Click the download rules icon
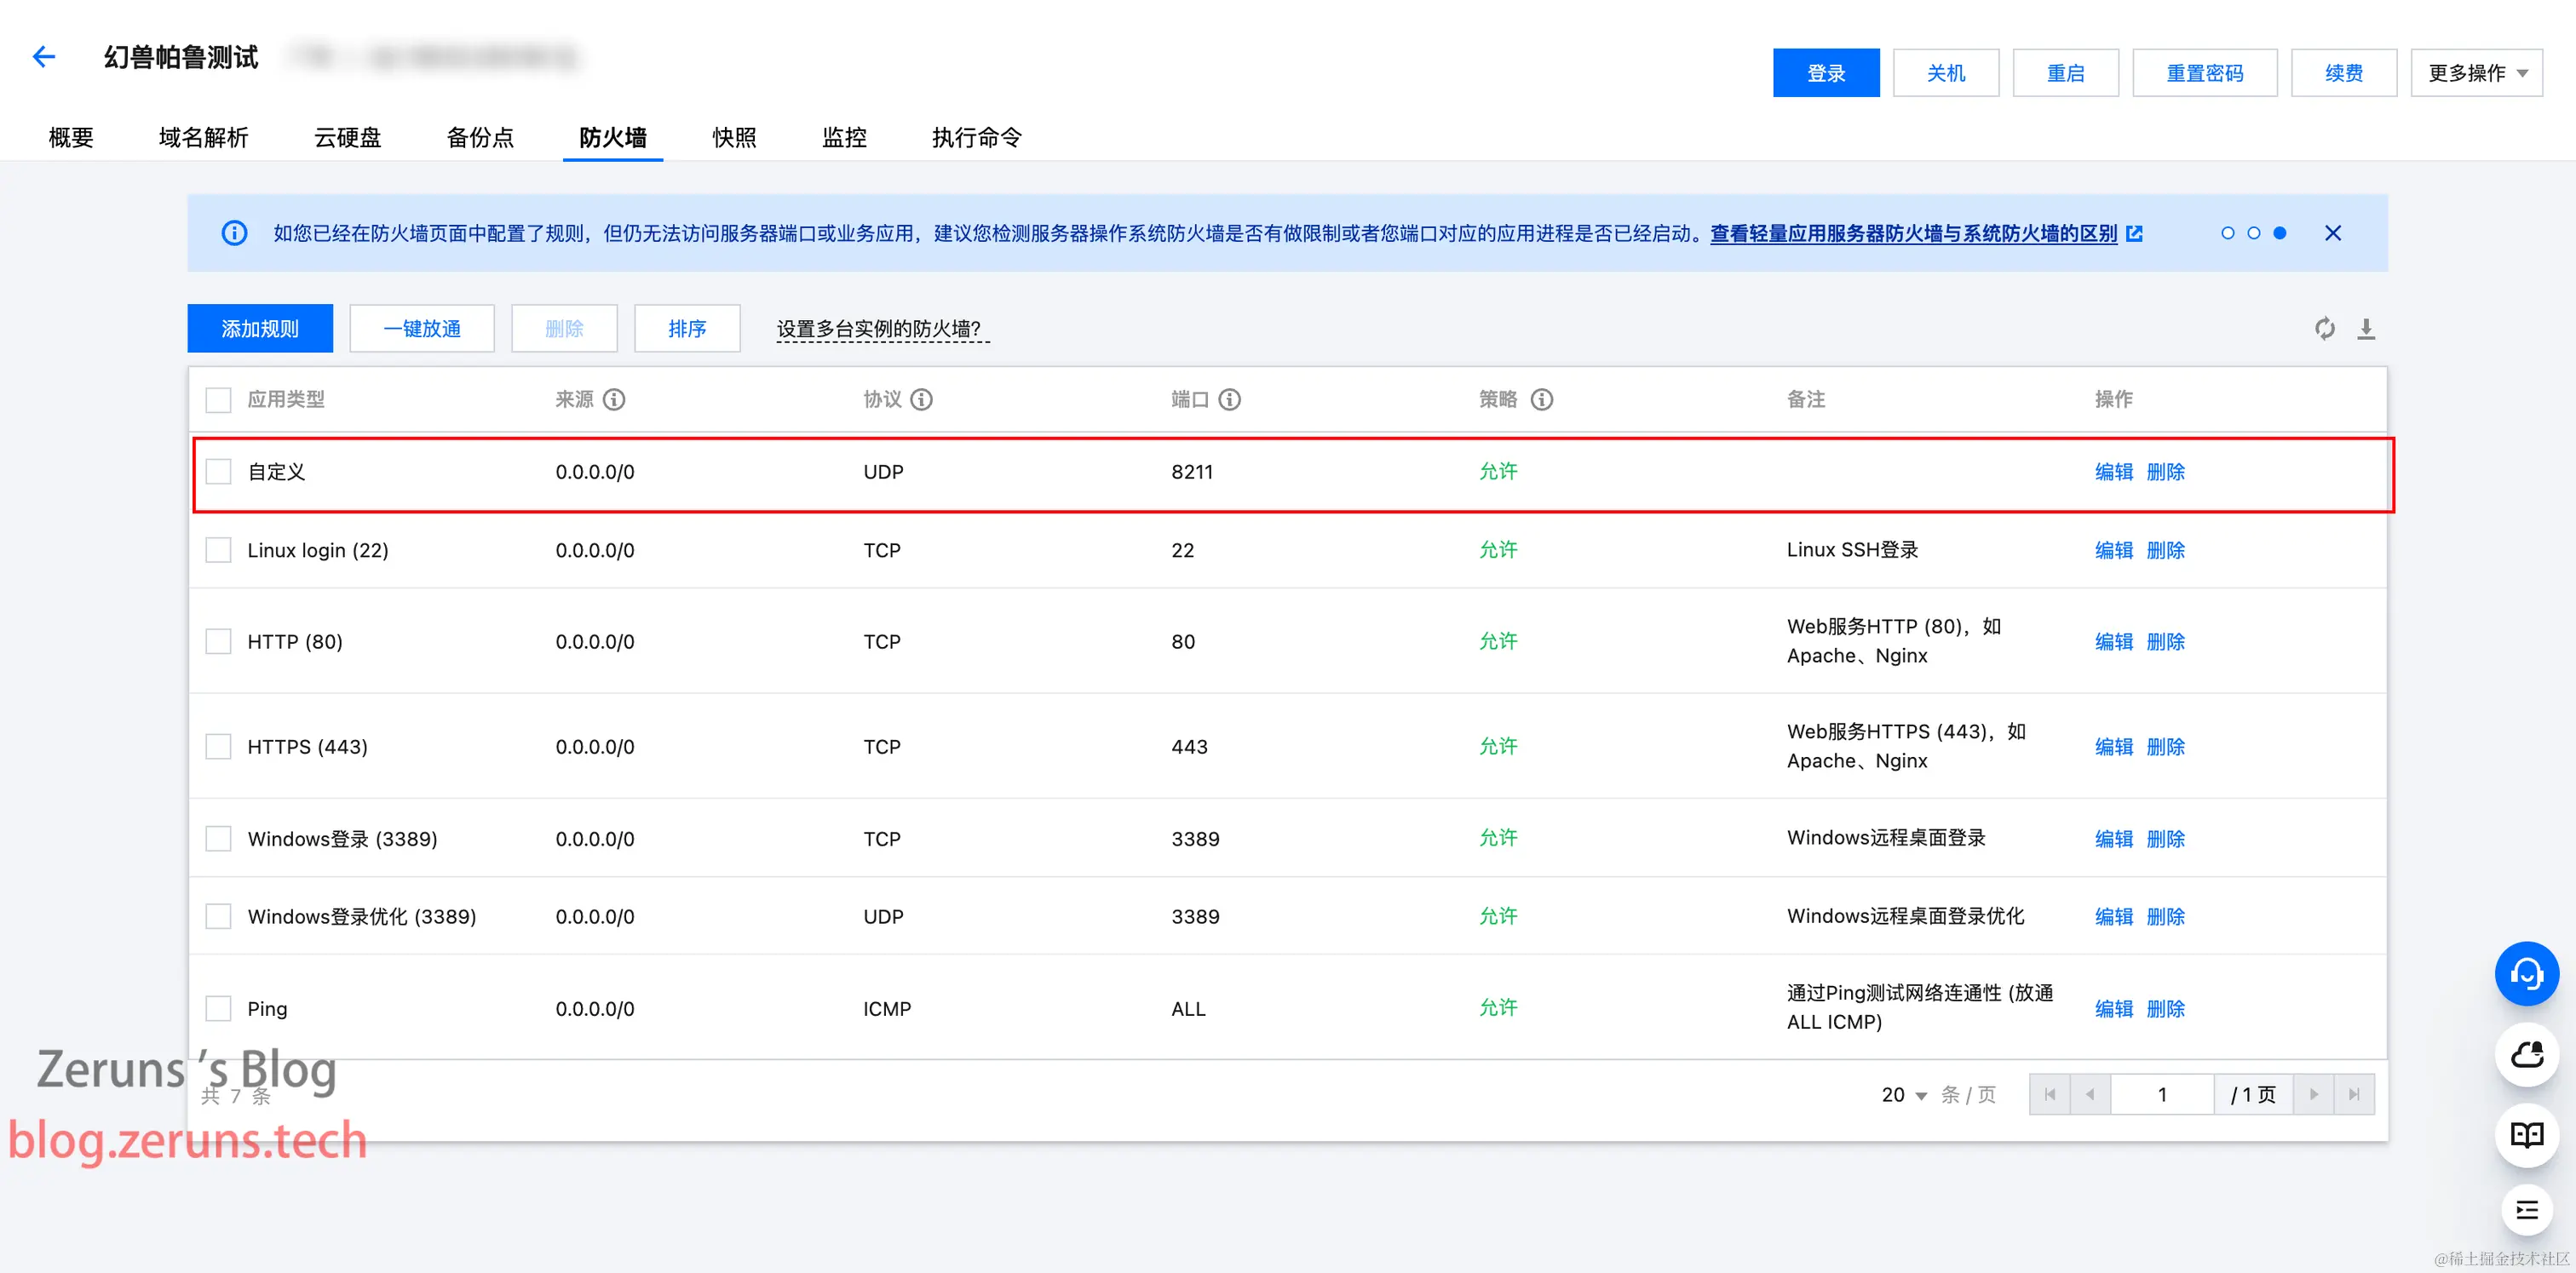This screenshot has width=2576, height=1273. pos(2366,329)
